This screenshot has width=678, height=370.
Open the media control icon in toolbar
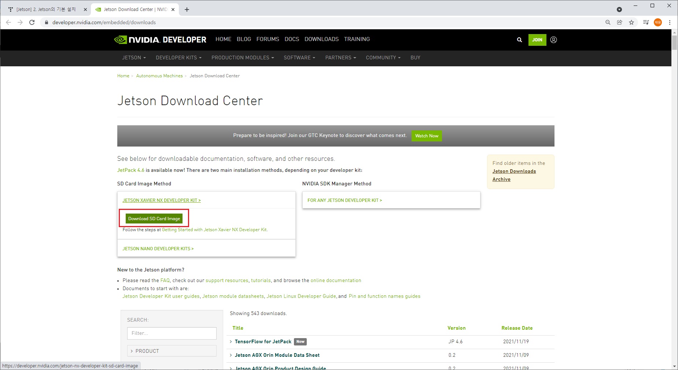(646, 22)
